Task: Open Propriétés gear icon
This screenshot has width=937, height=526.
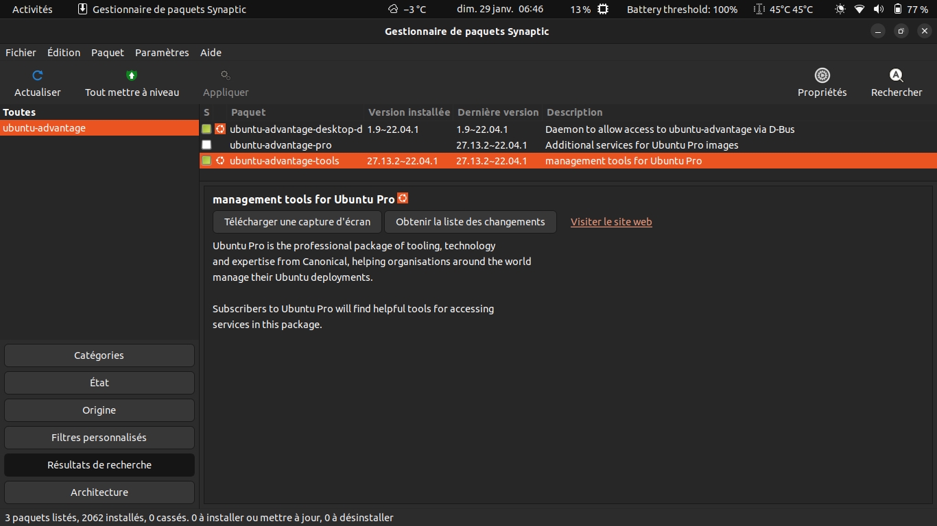Action: [x=822, y=75]
